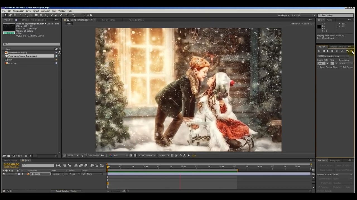Open the Full resolution dropdown in viewer
The width and height of the screenshot is (357, 200).
[121, 156]
